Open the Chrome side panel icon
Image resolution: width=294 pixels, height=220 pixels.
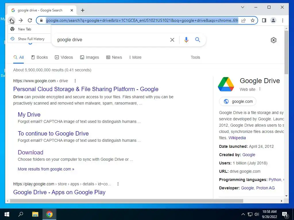[264, 20]
